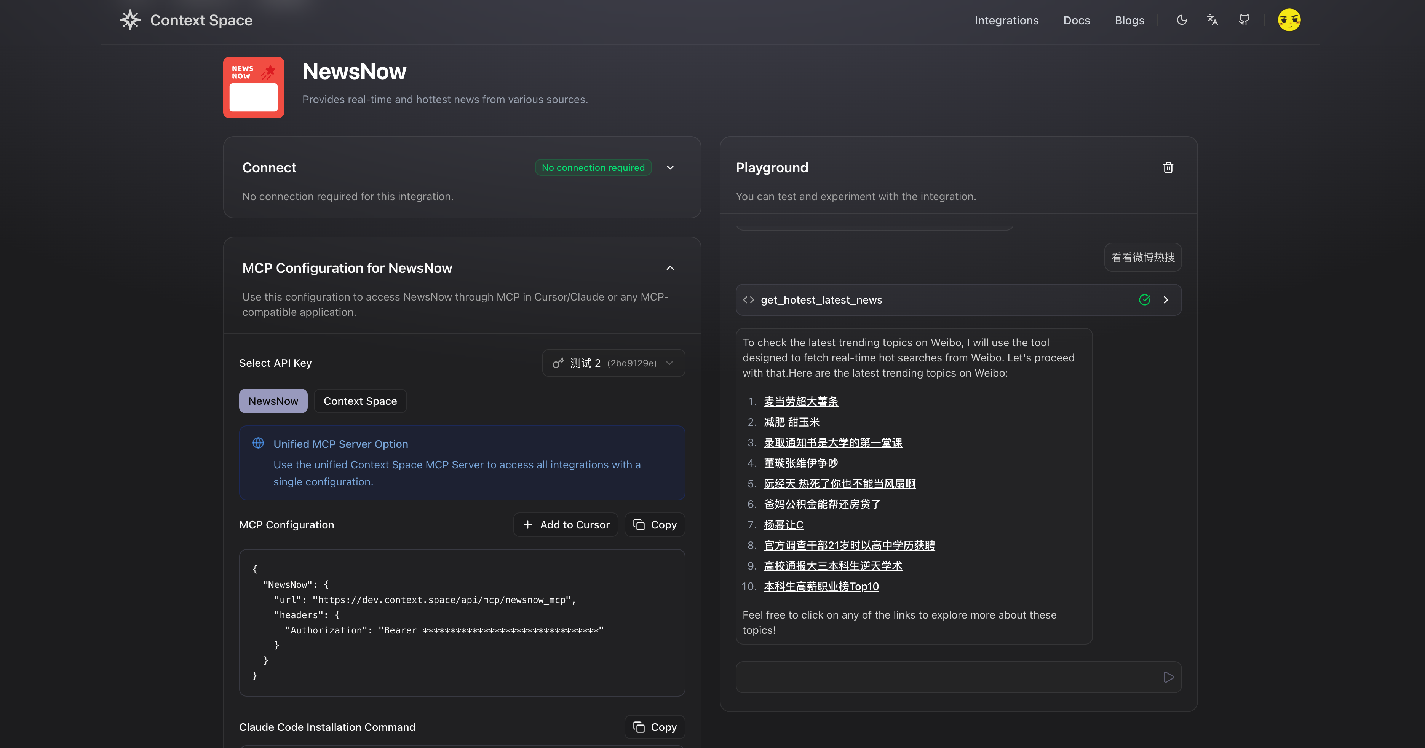Click the NewsNow page title heading
This screenshot has width=1425, height=748.
pos(354,71)
